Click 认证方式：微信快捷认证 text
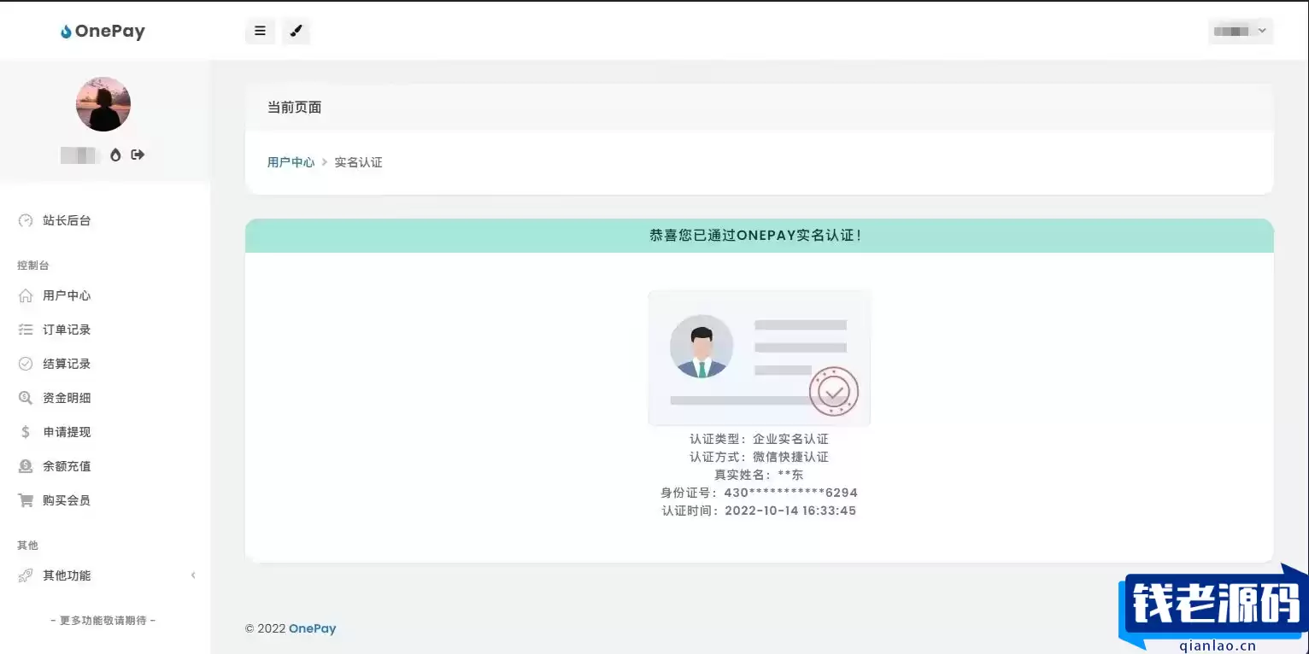The width and height of the screenshot is (1309, 654). coord(760,457)
